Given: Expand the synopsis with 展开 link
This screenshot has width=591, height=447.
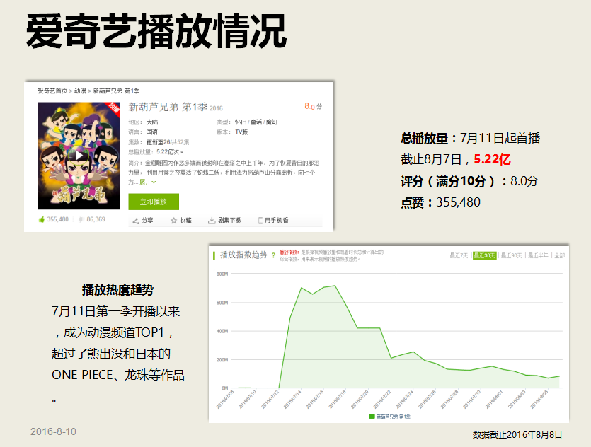Looking at the screenshot, I should click(x=148, y=182).
